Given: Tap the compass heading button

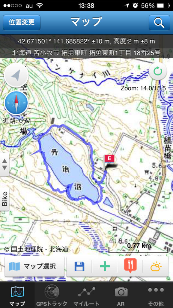Looking at the screenshot, I should click(x=16, y=103).
